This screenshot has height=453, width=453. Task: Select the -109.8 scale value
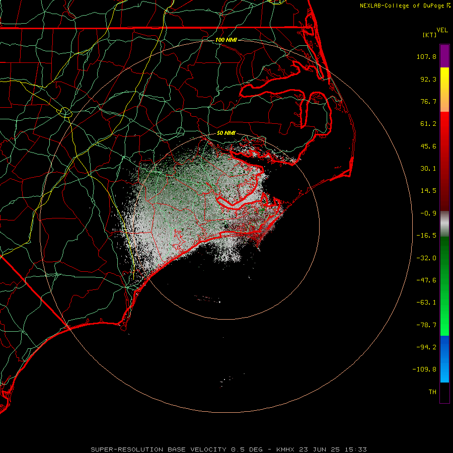(424, 369)
